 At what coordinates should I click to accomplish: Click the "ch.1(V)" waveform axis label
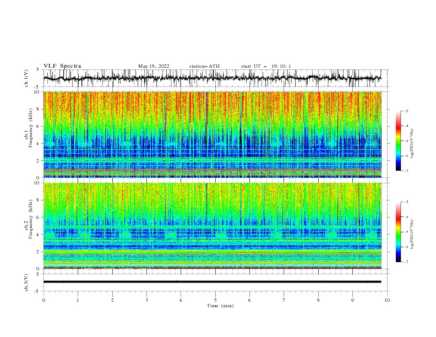[x=26, y=78]
